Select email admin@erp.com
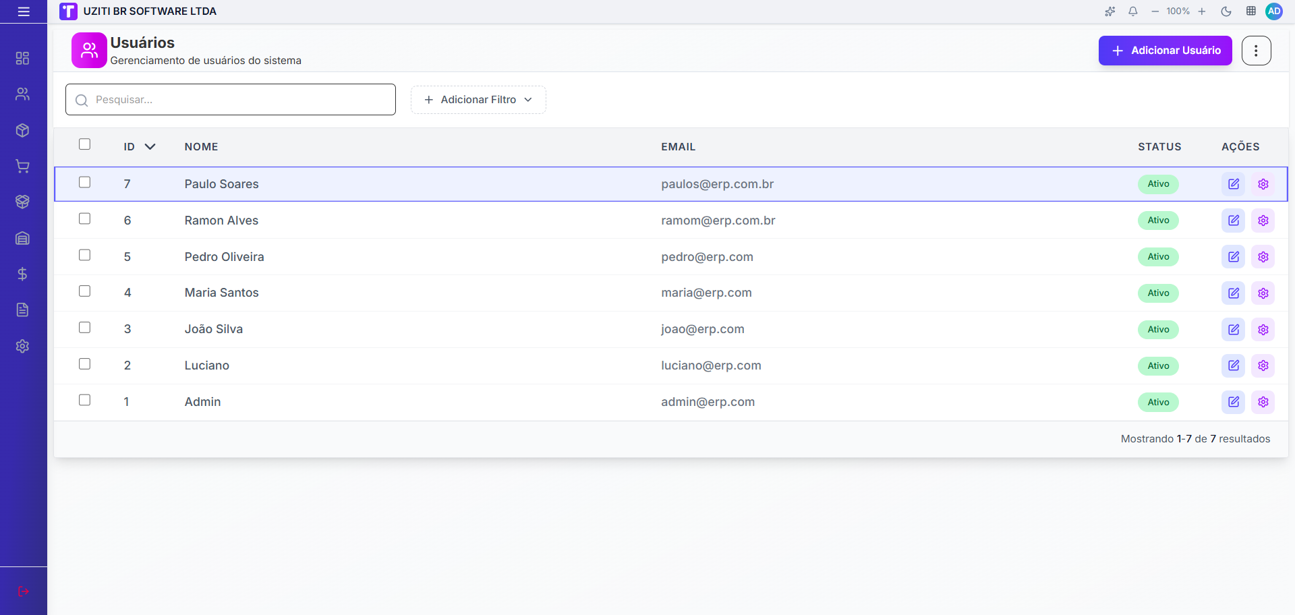The width and height of the screenshot is (1295, 615). [x=708, y=402]
